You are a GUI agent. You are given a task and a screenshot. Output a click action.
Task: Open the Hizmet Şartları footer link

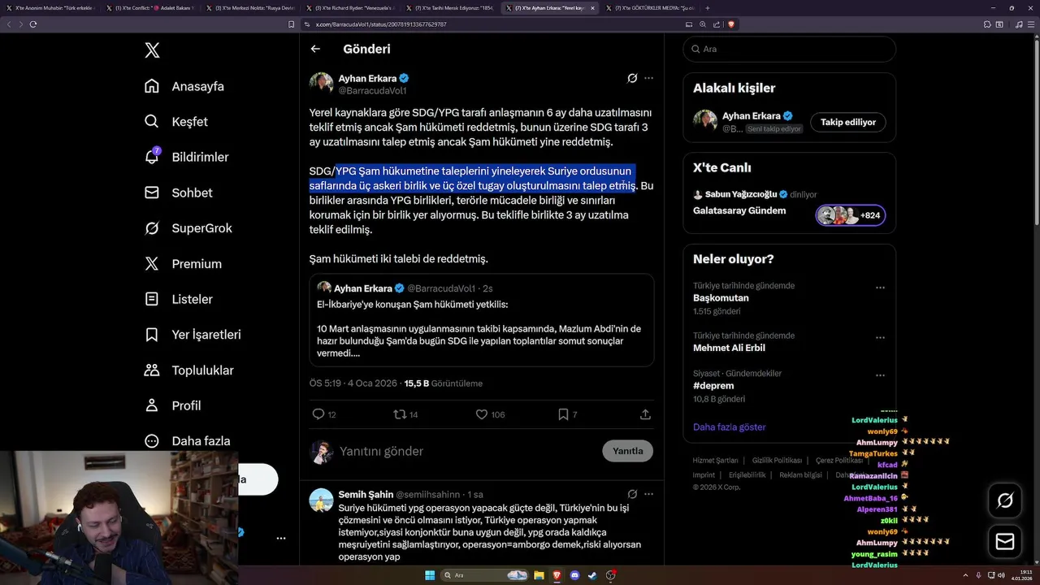tap(715, 461)
